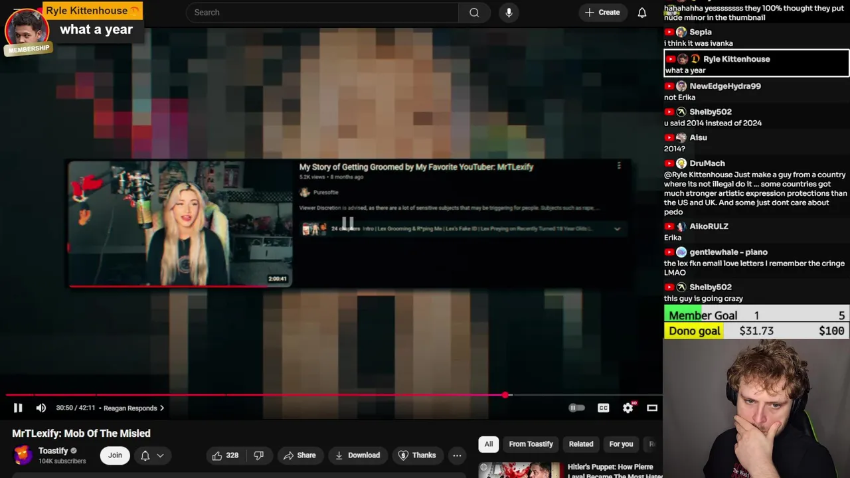Click the Ryle Kittenhouse highlighted chat message
The width and height of the screenshot is (850, 478).
[x=756, y=64]
